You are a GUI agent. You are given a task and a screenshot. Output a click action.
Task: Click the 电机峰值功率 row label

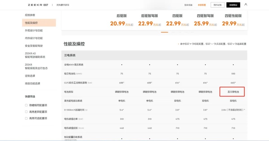(x=74, y=119)
